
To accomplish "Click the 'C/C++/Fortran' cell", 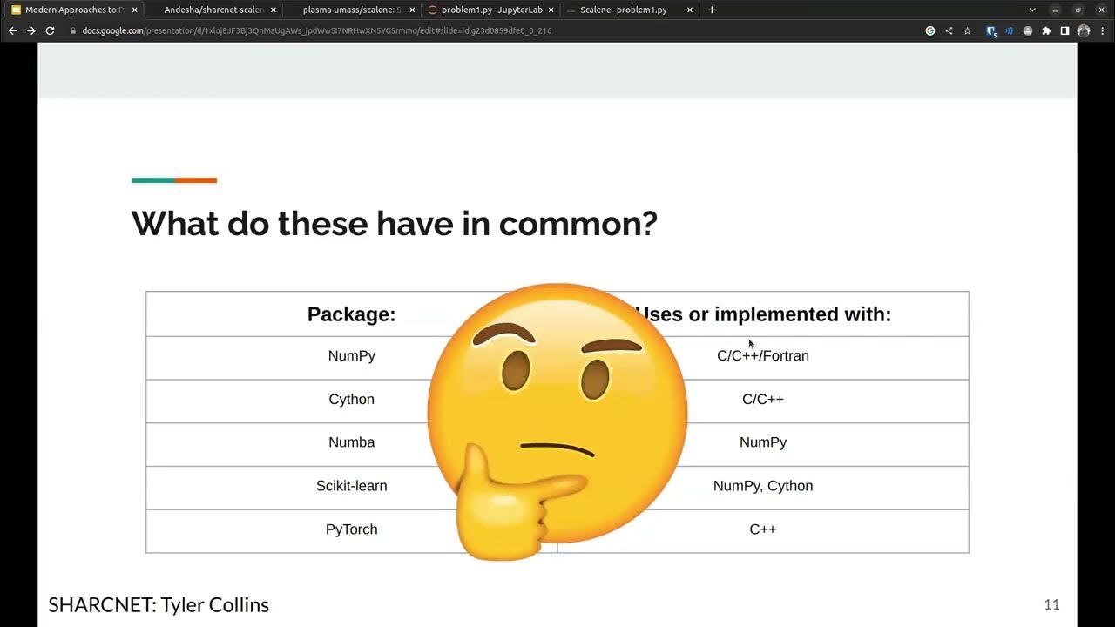I will (763, 356).
